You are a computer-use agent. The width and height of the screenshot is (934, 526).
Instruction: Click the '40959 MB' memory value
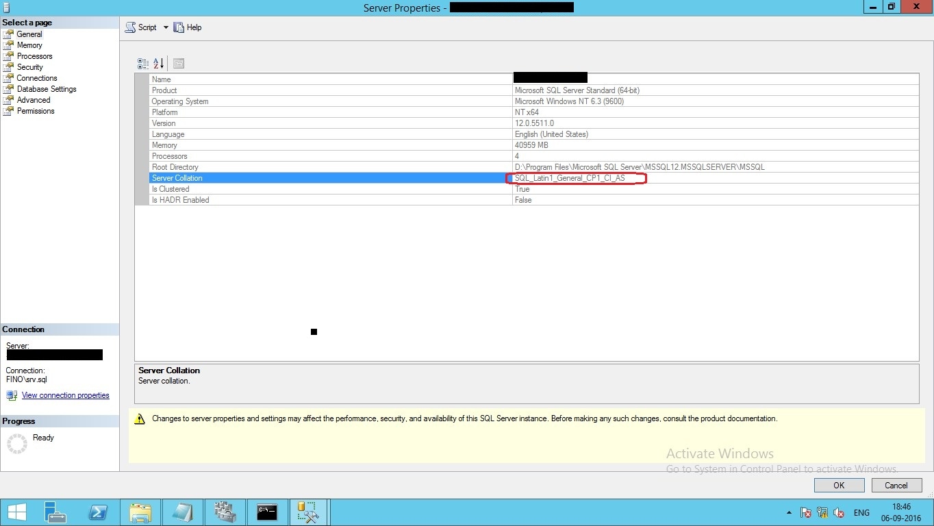[531, 145]
